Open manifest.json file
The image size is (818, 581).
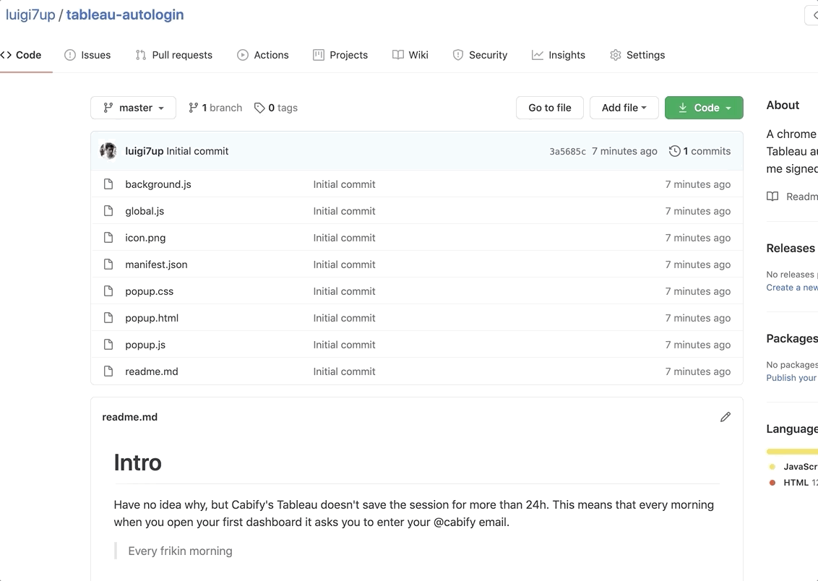(156, 264)
